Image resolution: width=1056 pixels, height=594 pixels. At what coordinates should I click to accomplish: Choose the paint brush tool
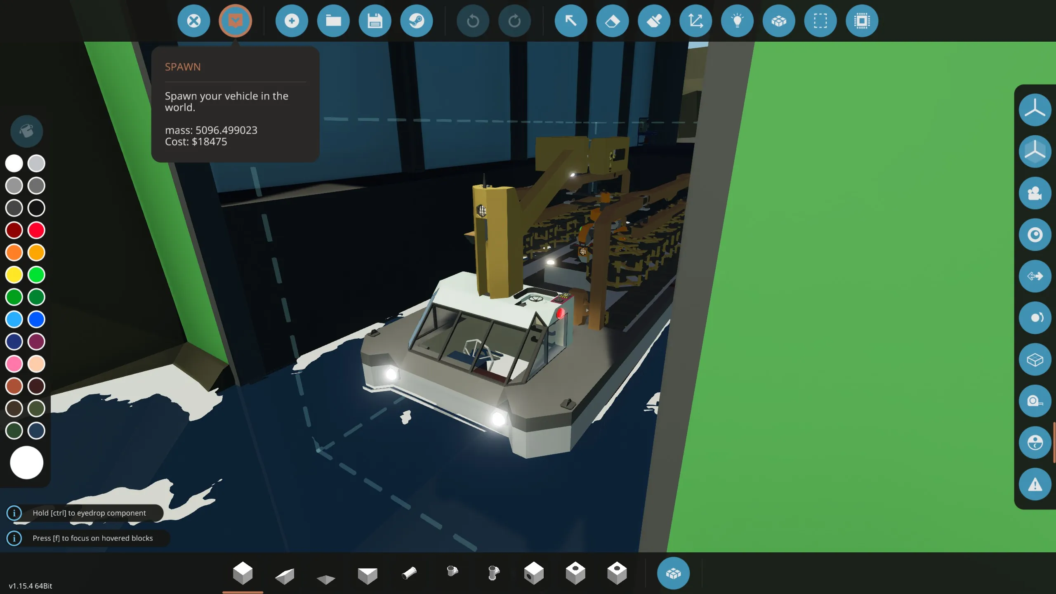coord(654,21)
